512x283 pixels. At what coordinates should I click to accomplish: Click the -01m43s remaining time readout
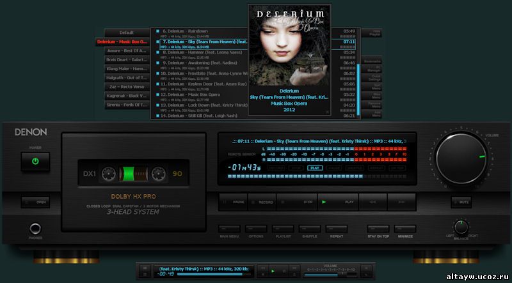tap(244, 168)
